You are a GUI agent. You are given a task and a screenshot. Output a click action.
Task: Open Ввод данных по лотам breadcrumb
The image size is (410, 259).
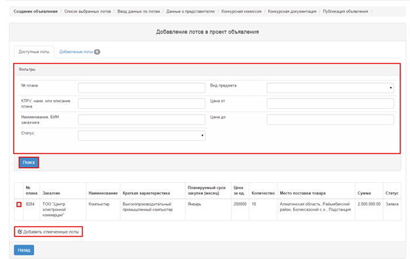pos(138,12)
